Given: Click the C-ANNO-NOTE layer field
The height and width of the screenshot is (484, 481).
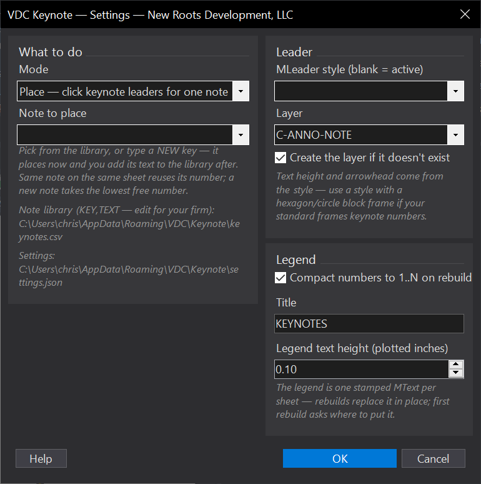Looking at the screenshot, I should click(x=361, y=135).
